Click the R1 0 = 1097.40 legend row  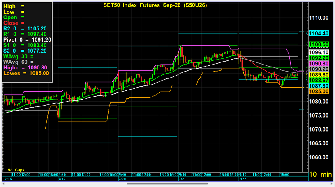(x=25, y=34)
